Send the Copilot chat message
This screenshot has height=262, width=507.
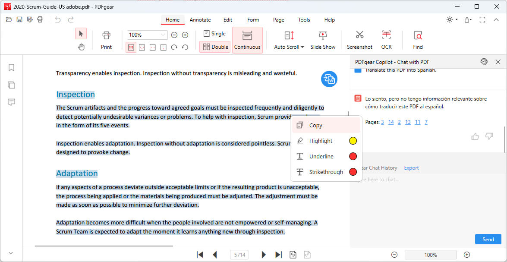tap(488, 239)
